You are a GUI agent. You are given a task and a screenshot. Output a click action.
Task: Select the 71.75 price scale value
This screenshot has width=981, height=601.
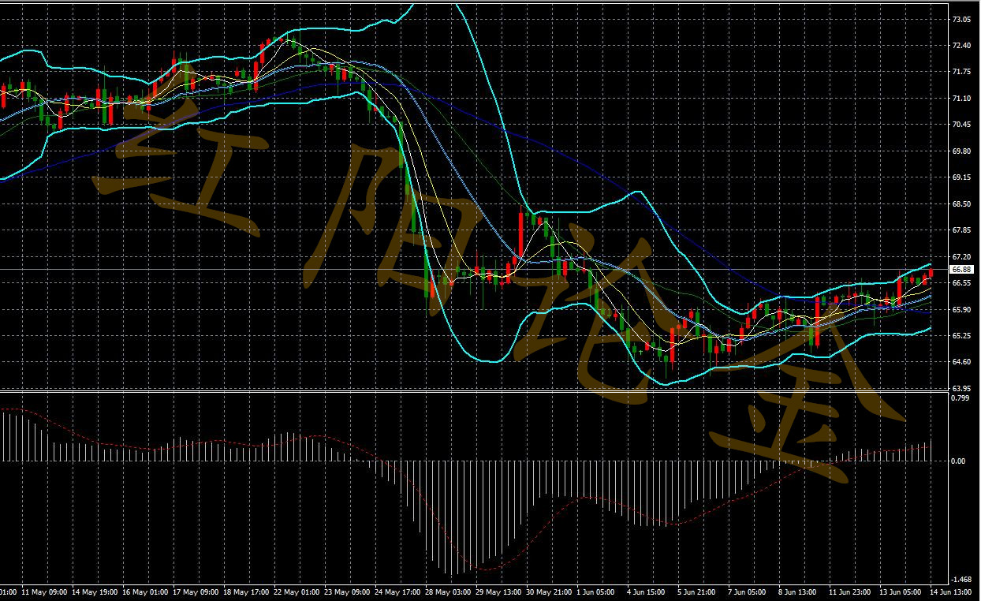tap(962, 72)
